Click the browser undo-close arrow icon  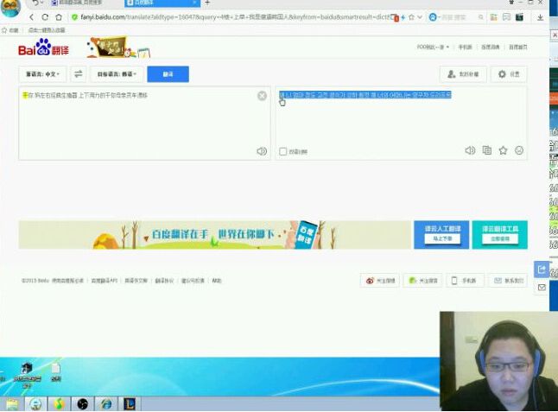[x=35, y=3]
